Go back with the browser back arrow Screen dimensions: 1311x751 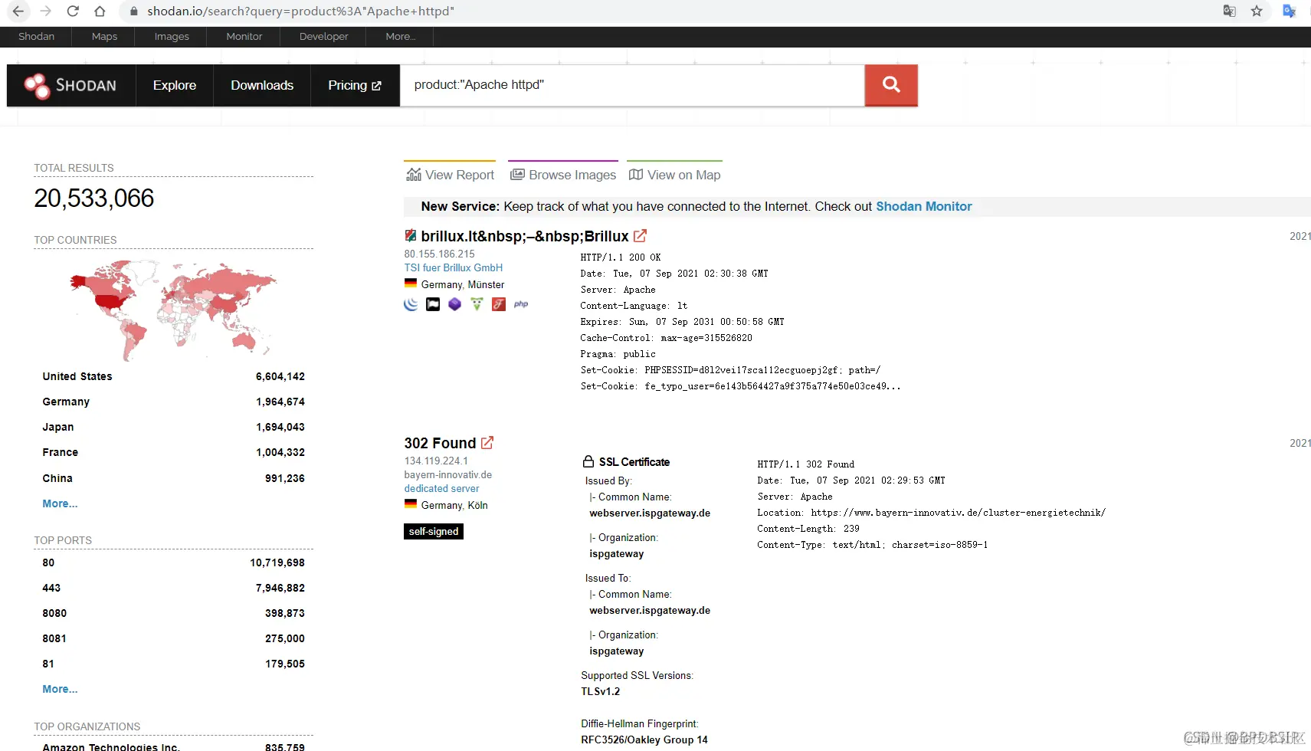click(18, 11)
